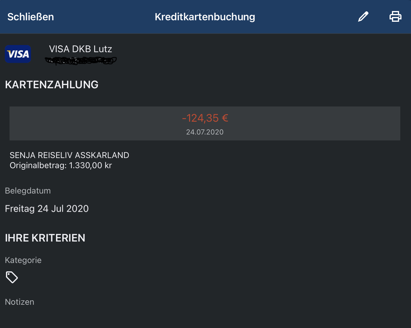Click the VISA card logo
The height and width of the screenshot is (328, 411).
[x=18, y=54]
